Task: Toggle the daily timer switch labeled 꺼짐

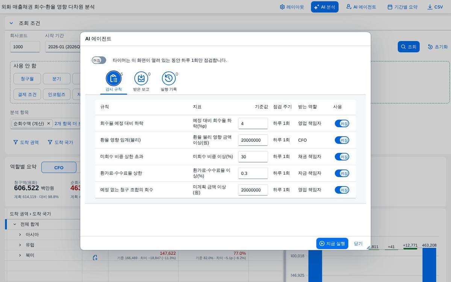Action: tap(99, 60)
